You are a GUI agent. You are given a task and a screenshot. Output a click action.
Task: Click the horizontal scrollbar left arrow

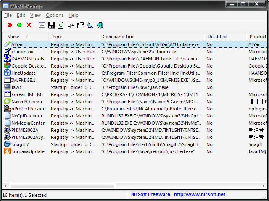pos(5,185)
